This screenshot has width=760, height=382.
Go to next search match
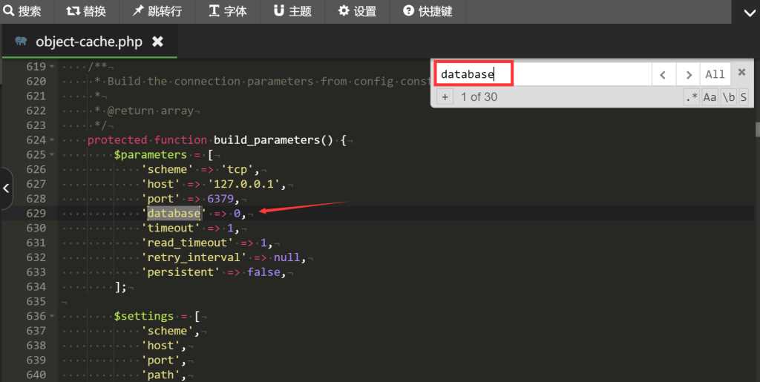688,74
